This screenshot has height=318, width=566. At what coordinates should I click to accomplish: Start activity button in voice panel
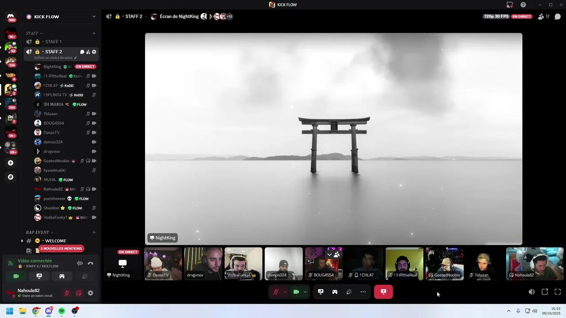point(62,276)
